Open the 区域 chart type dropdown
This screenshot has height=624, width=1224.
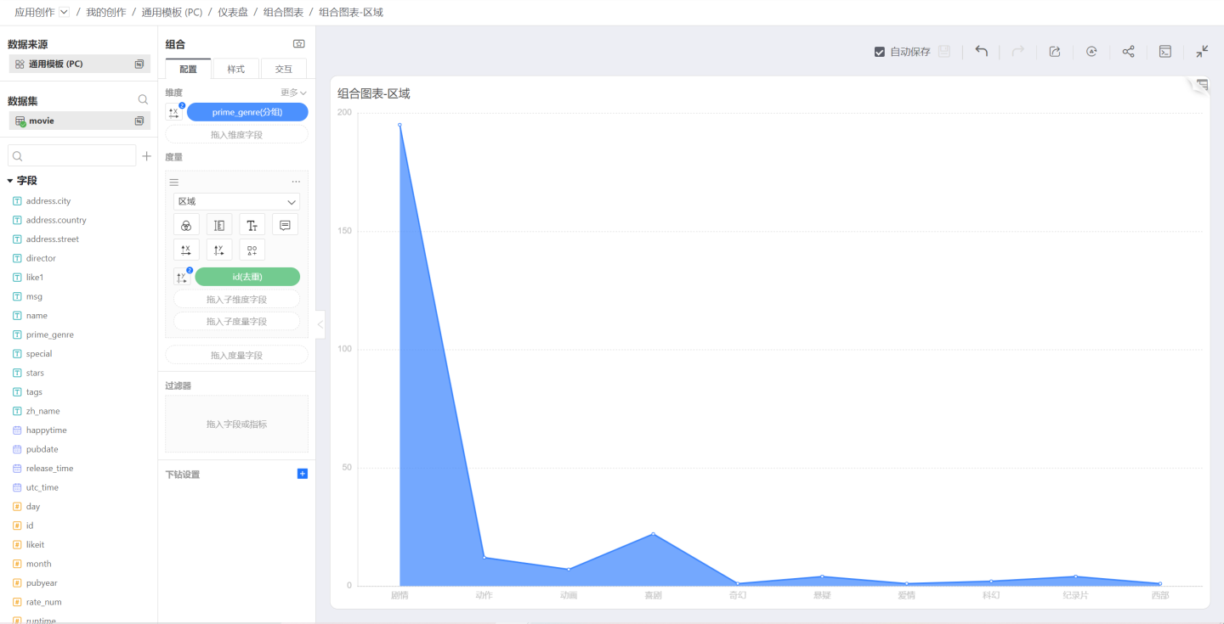click(x=236, y=202)
